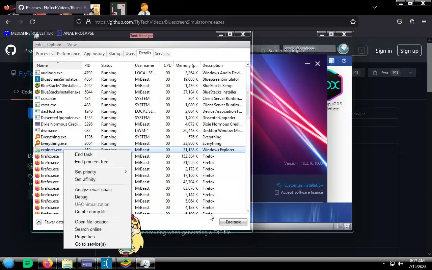Screen dimensions: 432x270
Task: Open dropdown arrow next to Star
Action: 410,73
